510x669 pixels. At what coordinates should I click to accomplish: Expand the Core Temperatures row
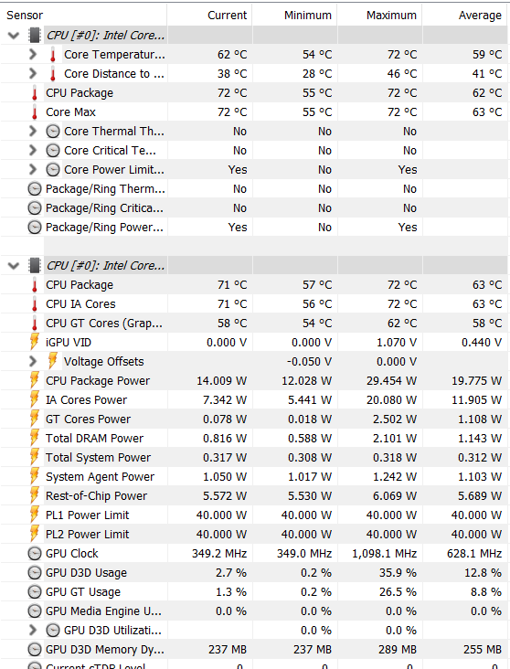point(32,55)
